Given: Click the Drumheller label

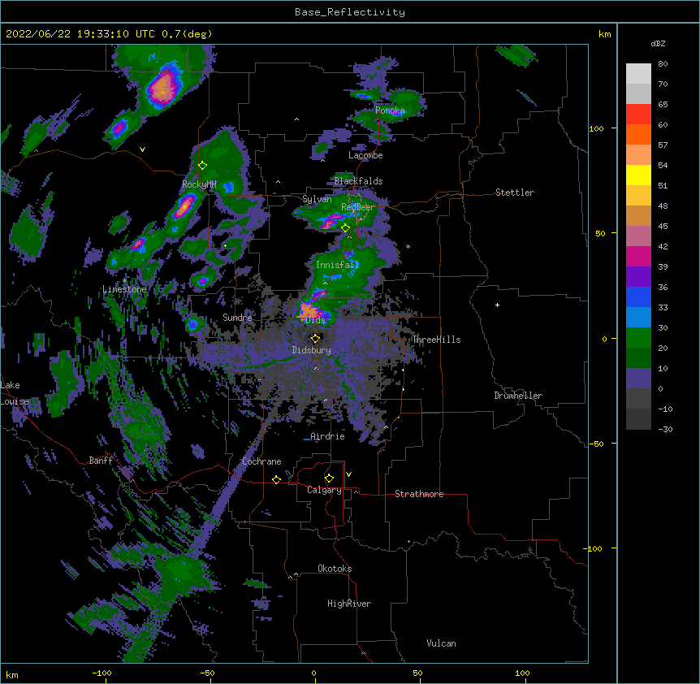Looking at the screenshot, I should [x=518, y=396].
